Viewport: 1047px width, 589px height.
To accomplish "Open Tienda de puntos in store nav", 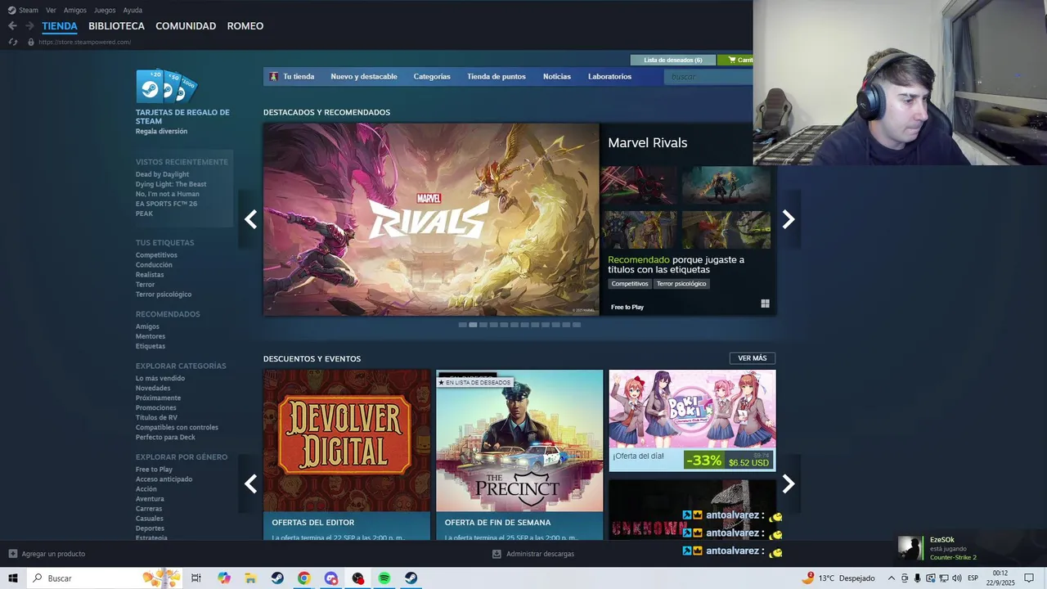I will 497,76.
